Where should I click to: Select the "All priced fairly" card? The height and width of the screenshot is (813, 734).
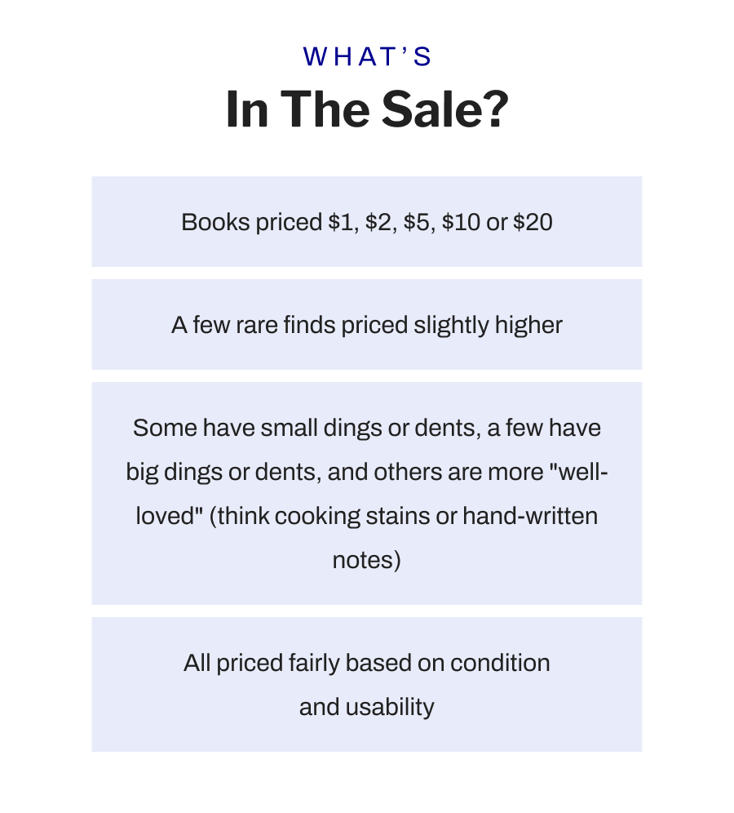click(x=367, y=684)
